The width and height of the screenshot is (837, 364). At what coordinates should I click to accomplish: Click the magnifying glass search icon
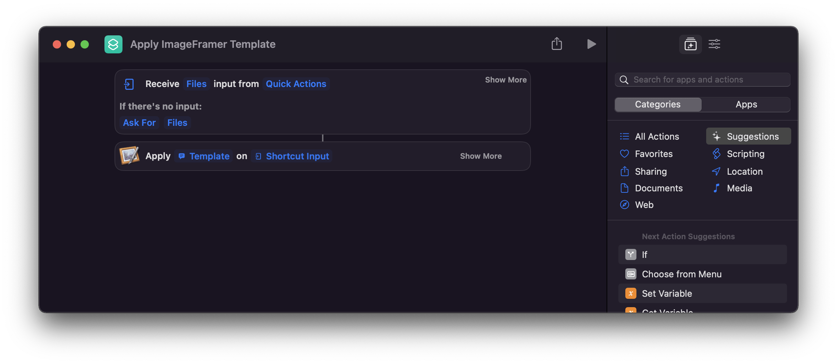coord(624,80)
